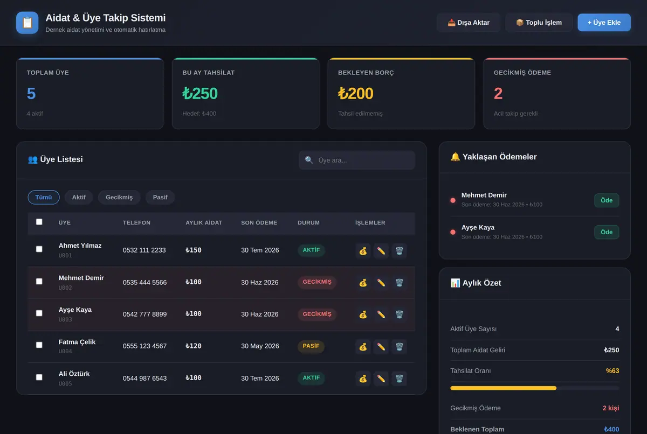647x434 pixels.
Task: Filter list by Aktif members
Action: 79,198
